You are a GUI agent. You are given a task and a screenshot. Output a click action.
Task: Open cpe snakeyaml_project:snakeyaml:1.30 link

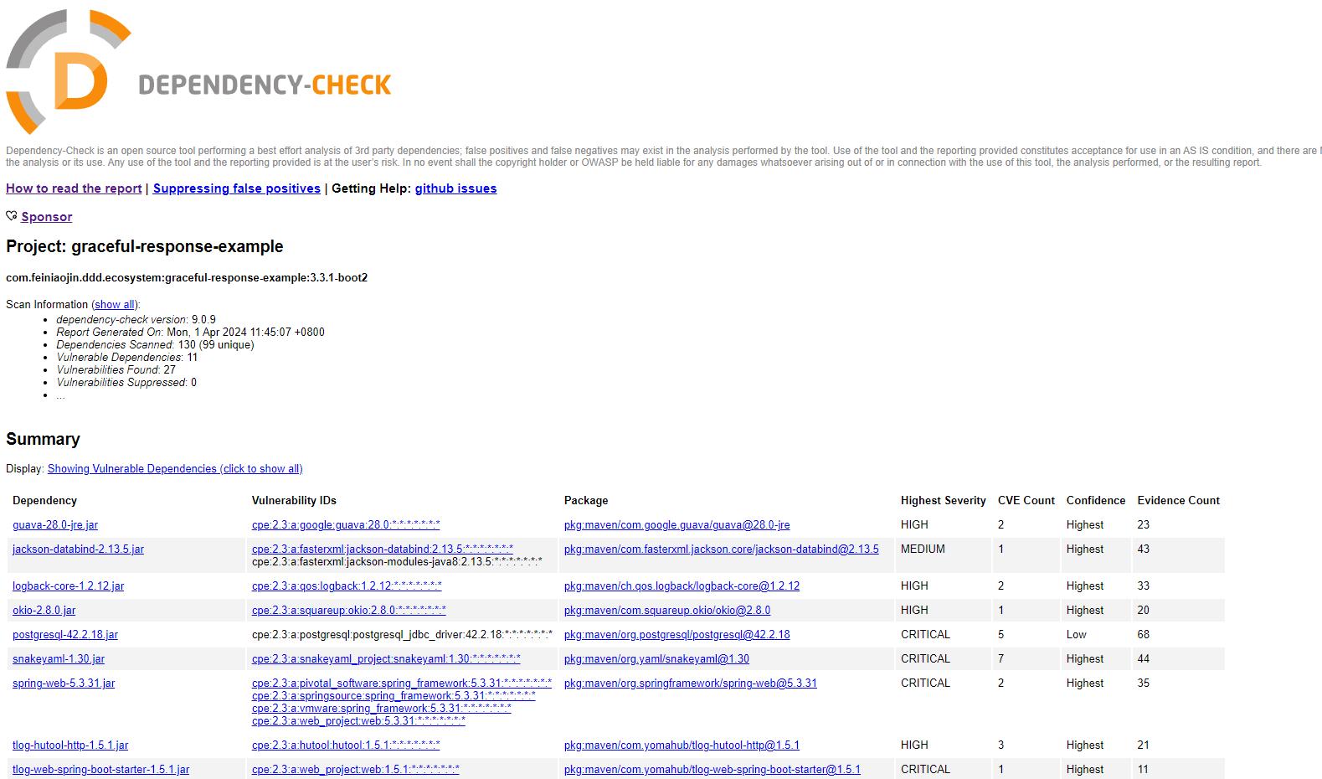(386, 659)
